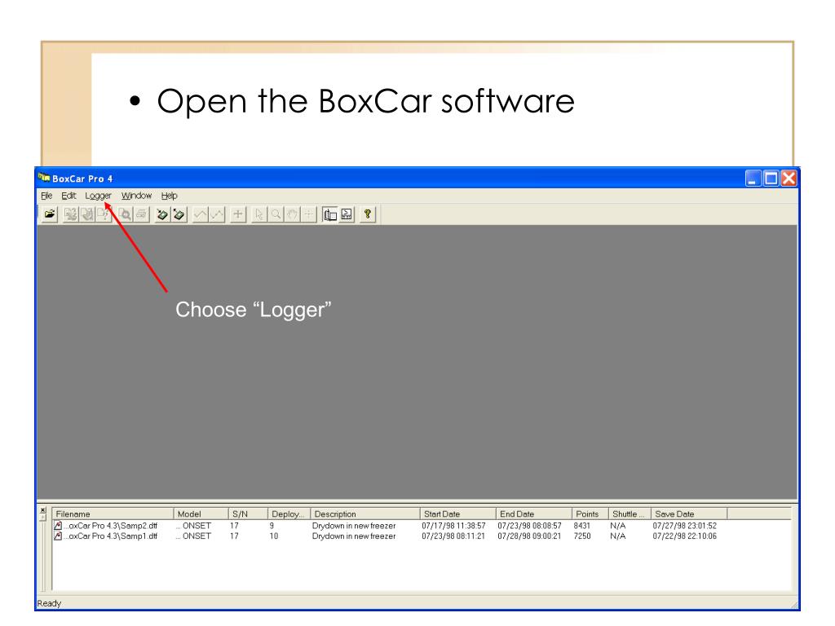835x626 pixels.
Task: Click deployment number 10 cell
Action: [x=274, y=536]
